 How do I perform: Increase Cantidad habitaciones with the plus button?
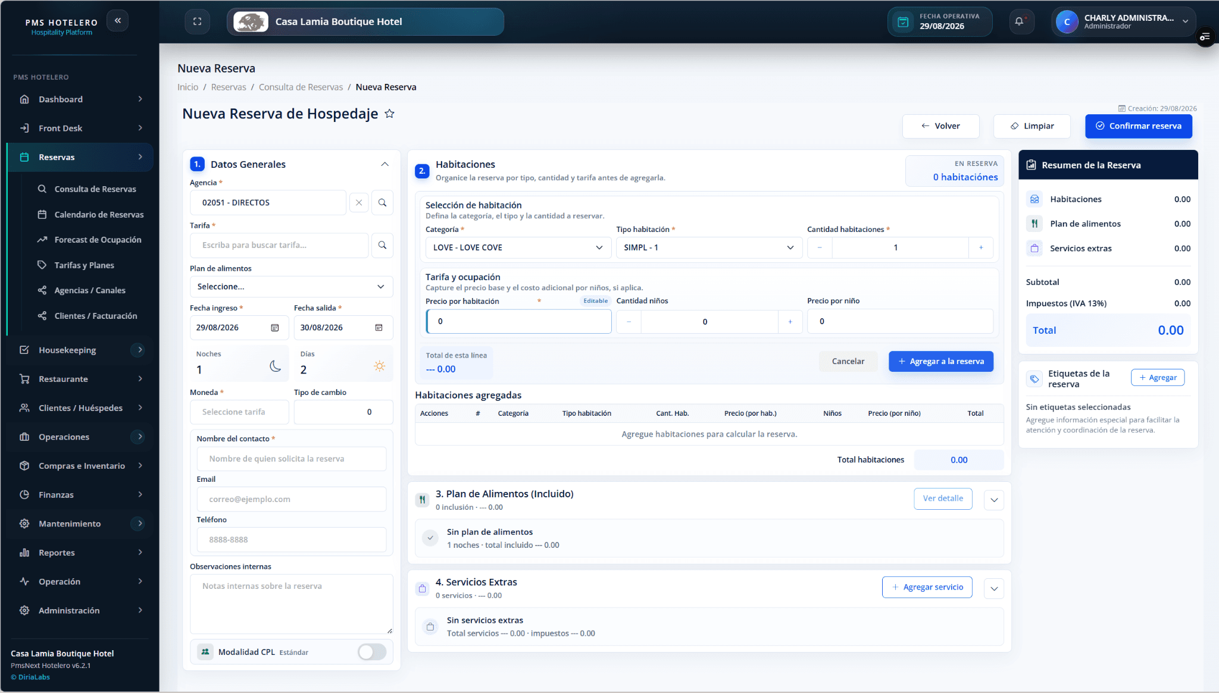tap(981, 247)
